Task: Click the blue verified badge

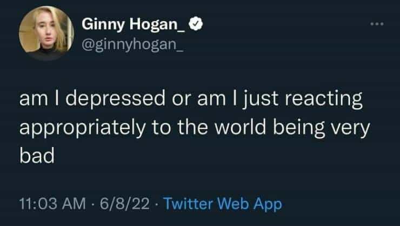Action: (x=198, y=25)
